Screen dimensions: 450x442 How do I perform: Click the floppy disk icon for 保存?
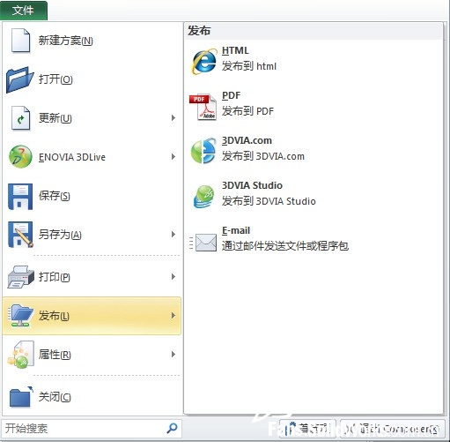pyautogui.click(x=20, y=196)
